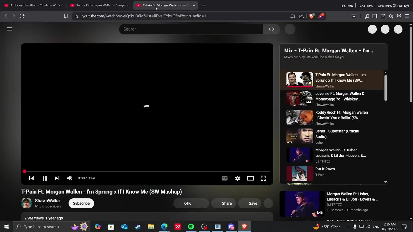The width and height of the screenshot is (413, 232).
Task: Open the tab search icon in the toolbar
Action: coord(354,16)
